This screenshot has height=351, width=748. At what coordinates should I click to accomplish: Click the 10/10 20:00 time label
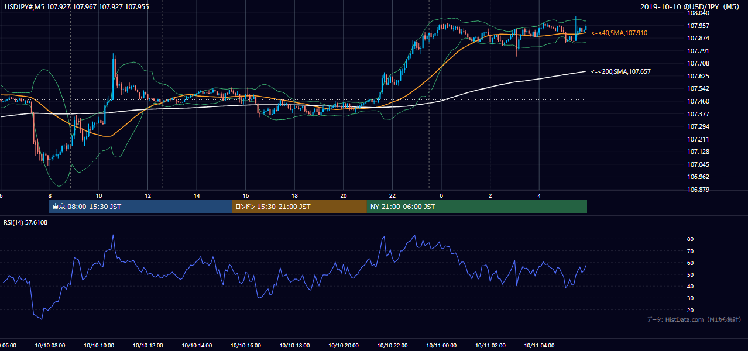point(344,345)
